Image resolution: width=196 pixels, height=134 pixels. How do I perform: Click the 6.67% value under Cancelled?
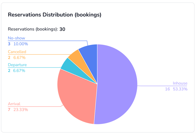coord(19,57)
